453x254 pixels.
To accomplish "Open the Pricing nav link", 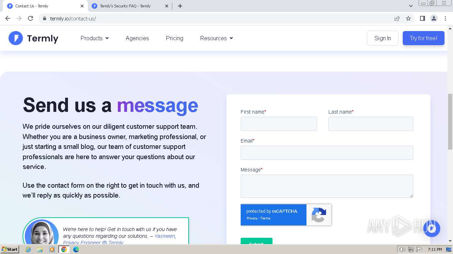I will 174,38.
